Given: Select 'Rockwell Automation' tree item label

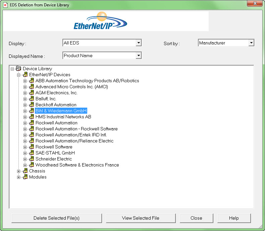Looking at the screenshot, I should 56,123.
